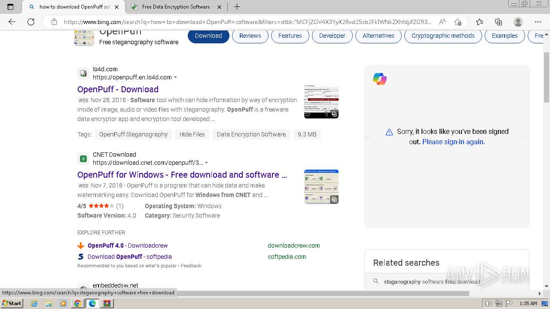Click 'Please sign-in again' link
Screen dimensions: 550x309
point(453,142)
